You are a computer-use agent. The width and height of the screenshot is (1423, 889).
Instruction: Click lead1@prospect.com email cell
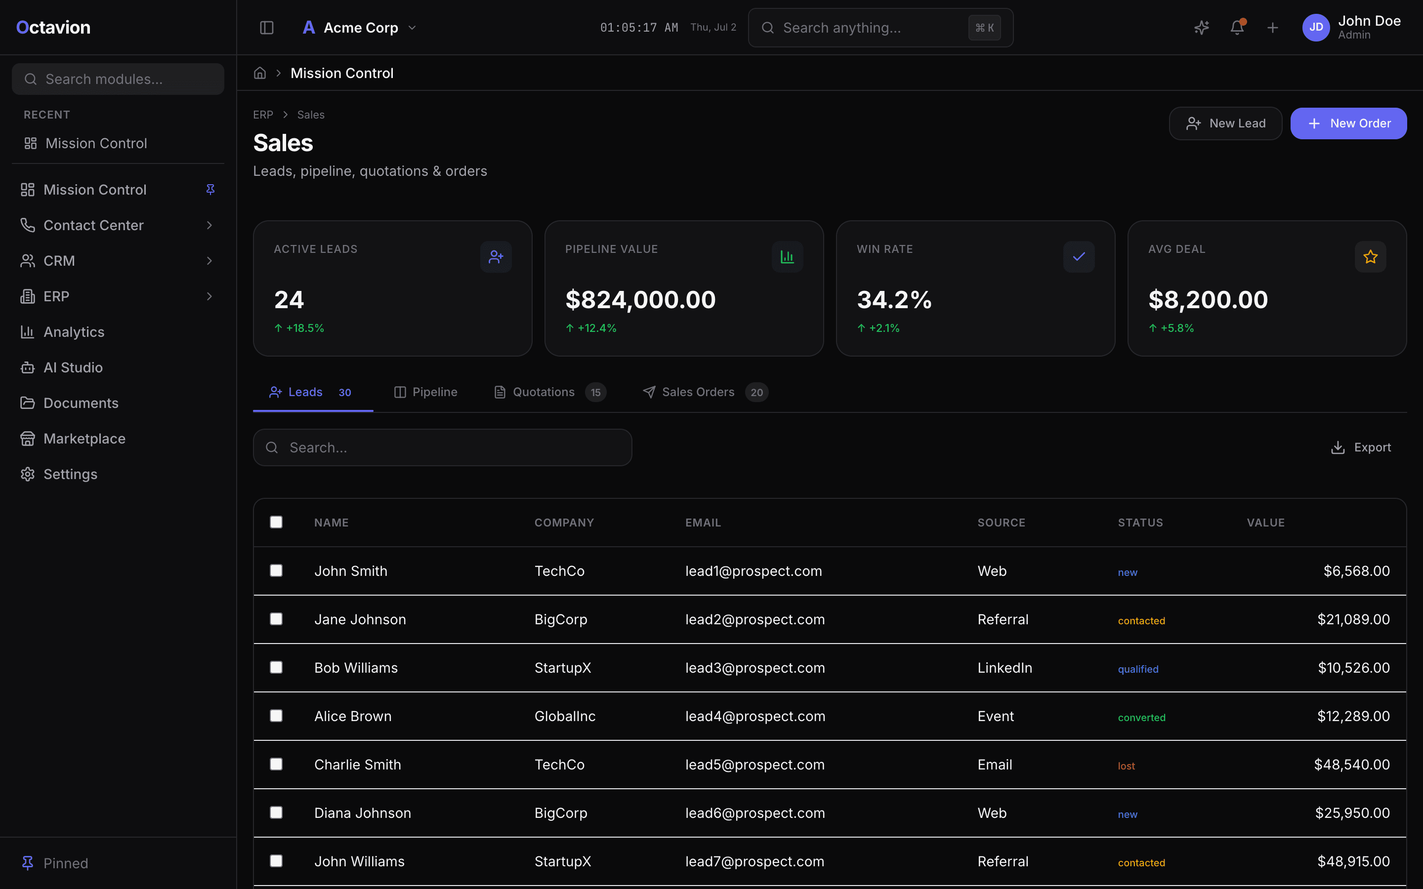coord(753,571)
